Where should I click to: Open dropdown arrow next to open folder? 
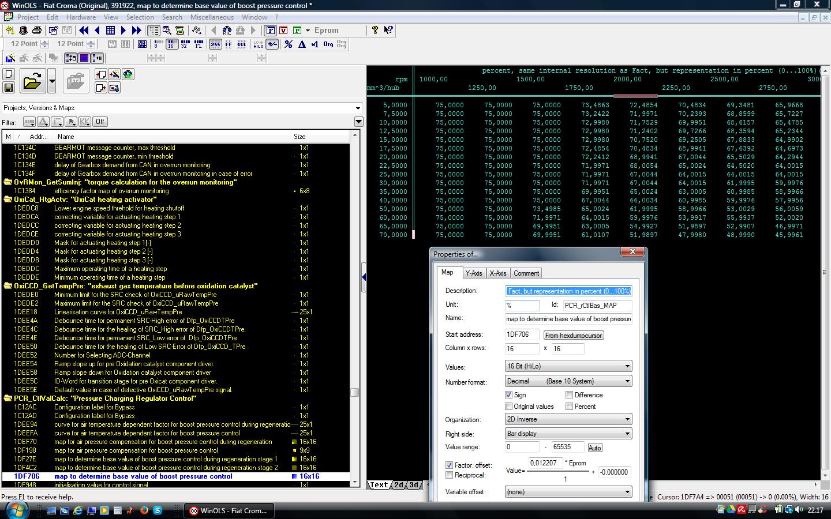[x=52, y=81]
